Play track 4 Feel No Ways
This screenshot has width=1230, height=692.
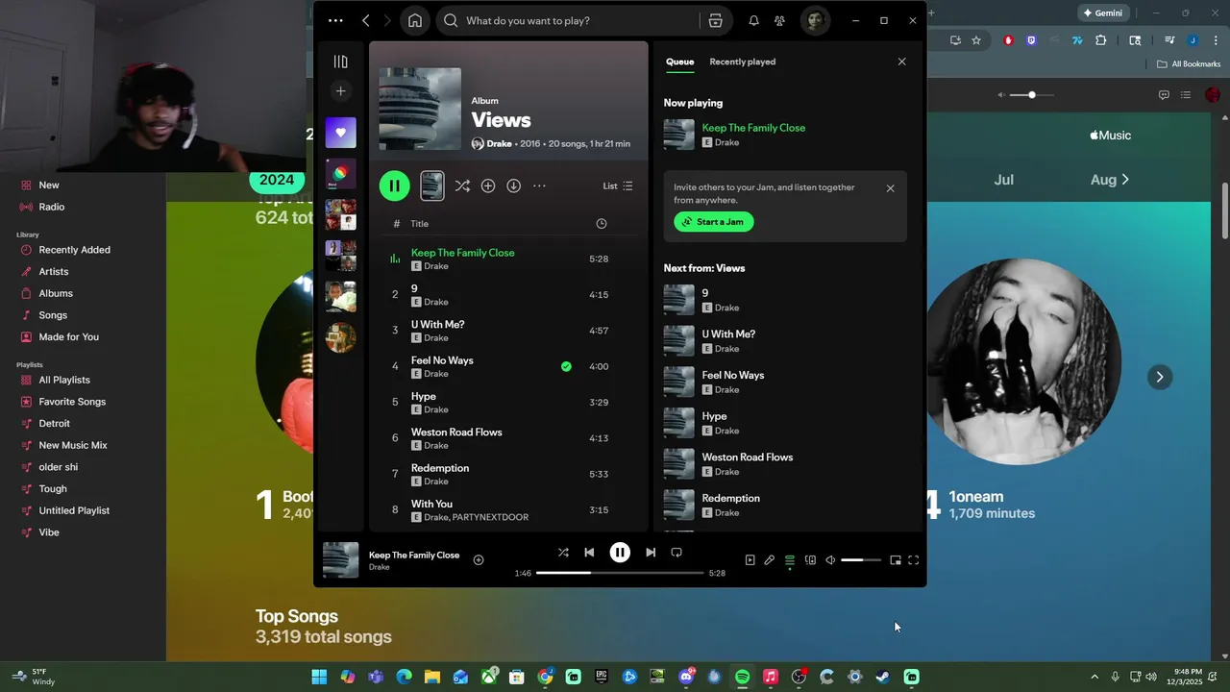coord(395,366)
